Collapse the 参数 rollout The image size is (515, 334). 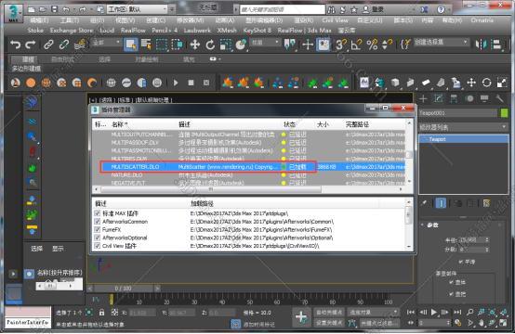click(433, 225)
